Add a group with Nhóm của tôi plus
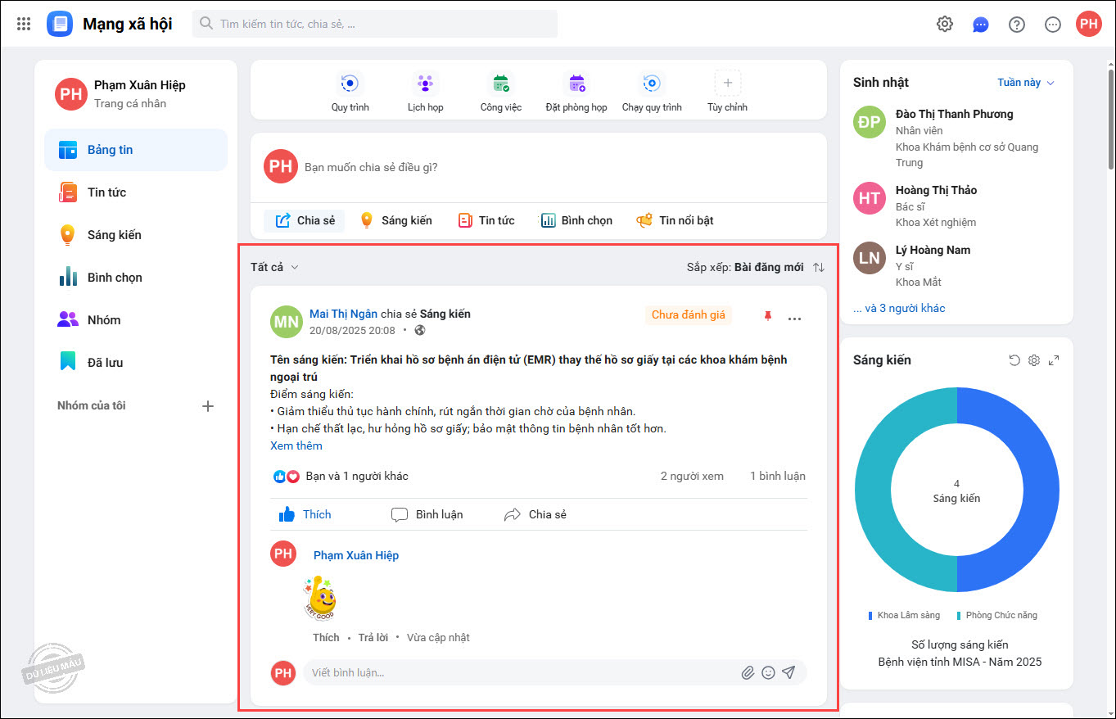Image resolution: width=1116 pixels, height=719 pixels. point(208,406)
